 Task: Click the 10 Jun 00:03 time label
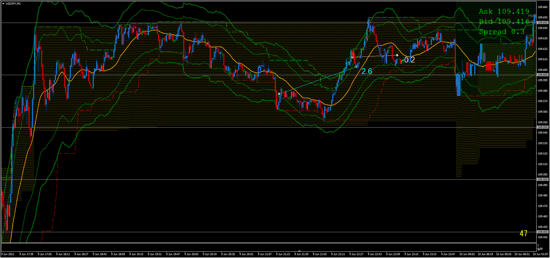tap(467, 254)
